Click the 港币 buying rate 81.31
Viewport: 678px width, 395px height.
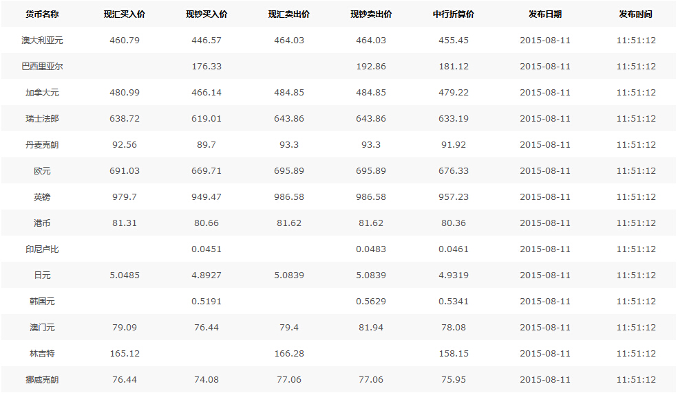click(x=125, y=223)
